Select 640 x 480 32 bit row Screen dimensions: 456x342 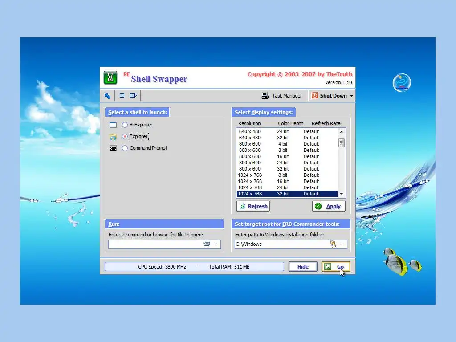[x=287, y=138]
